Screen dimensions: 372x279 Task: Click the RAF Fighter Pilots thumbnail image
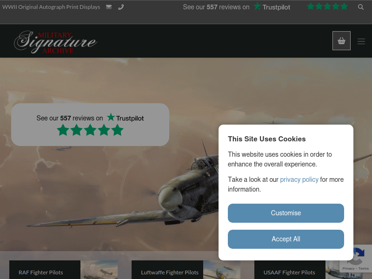click(99, 270)
